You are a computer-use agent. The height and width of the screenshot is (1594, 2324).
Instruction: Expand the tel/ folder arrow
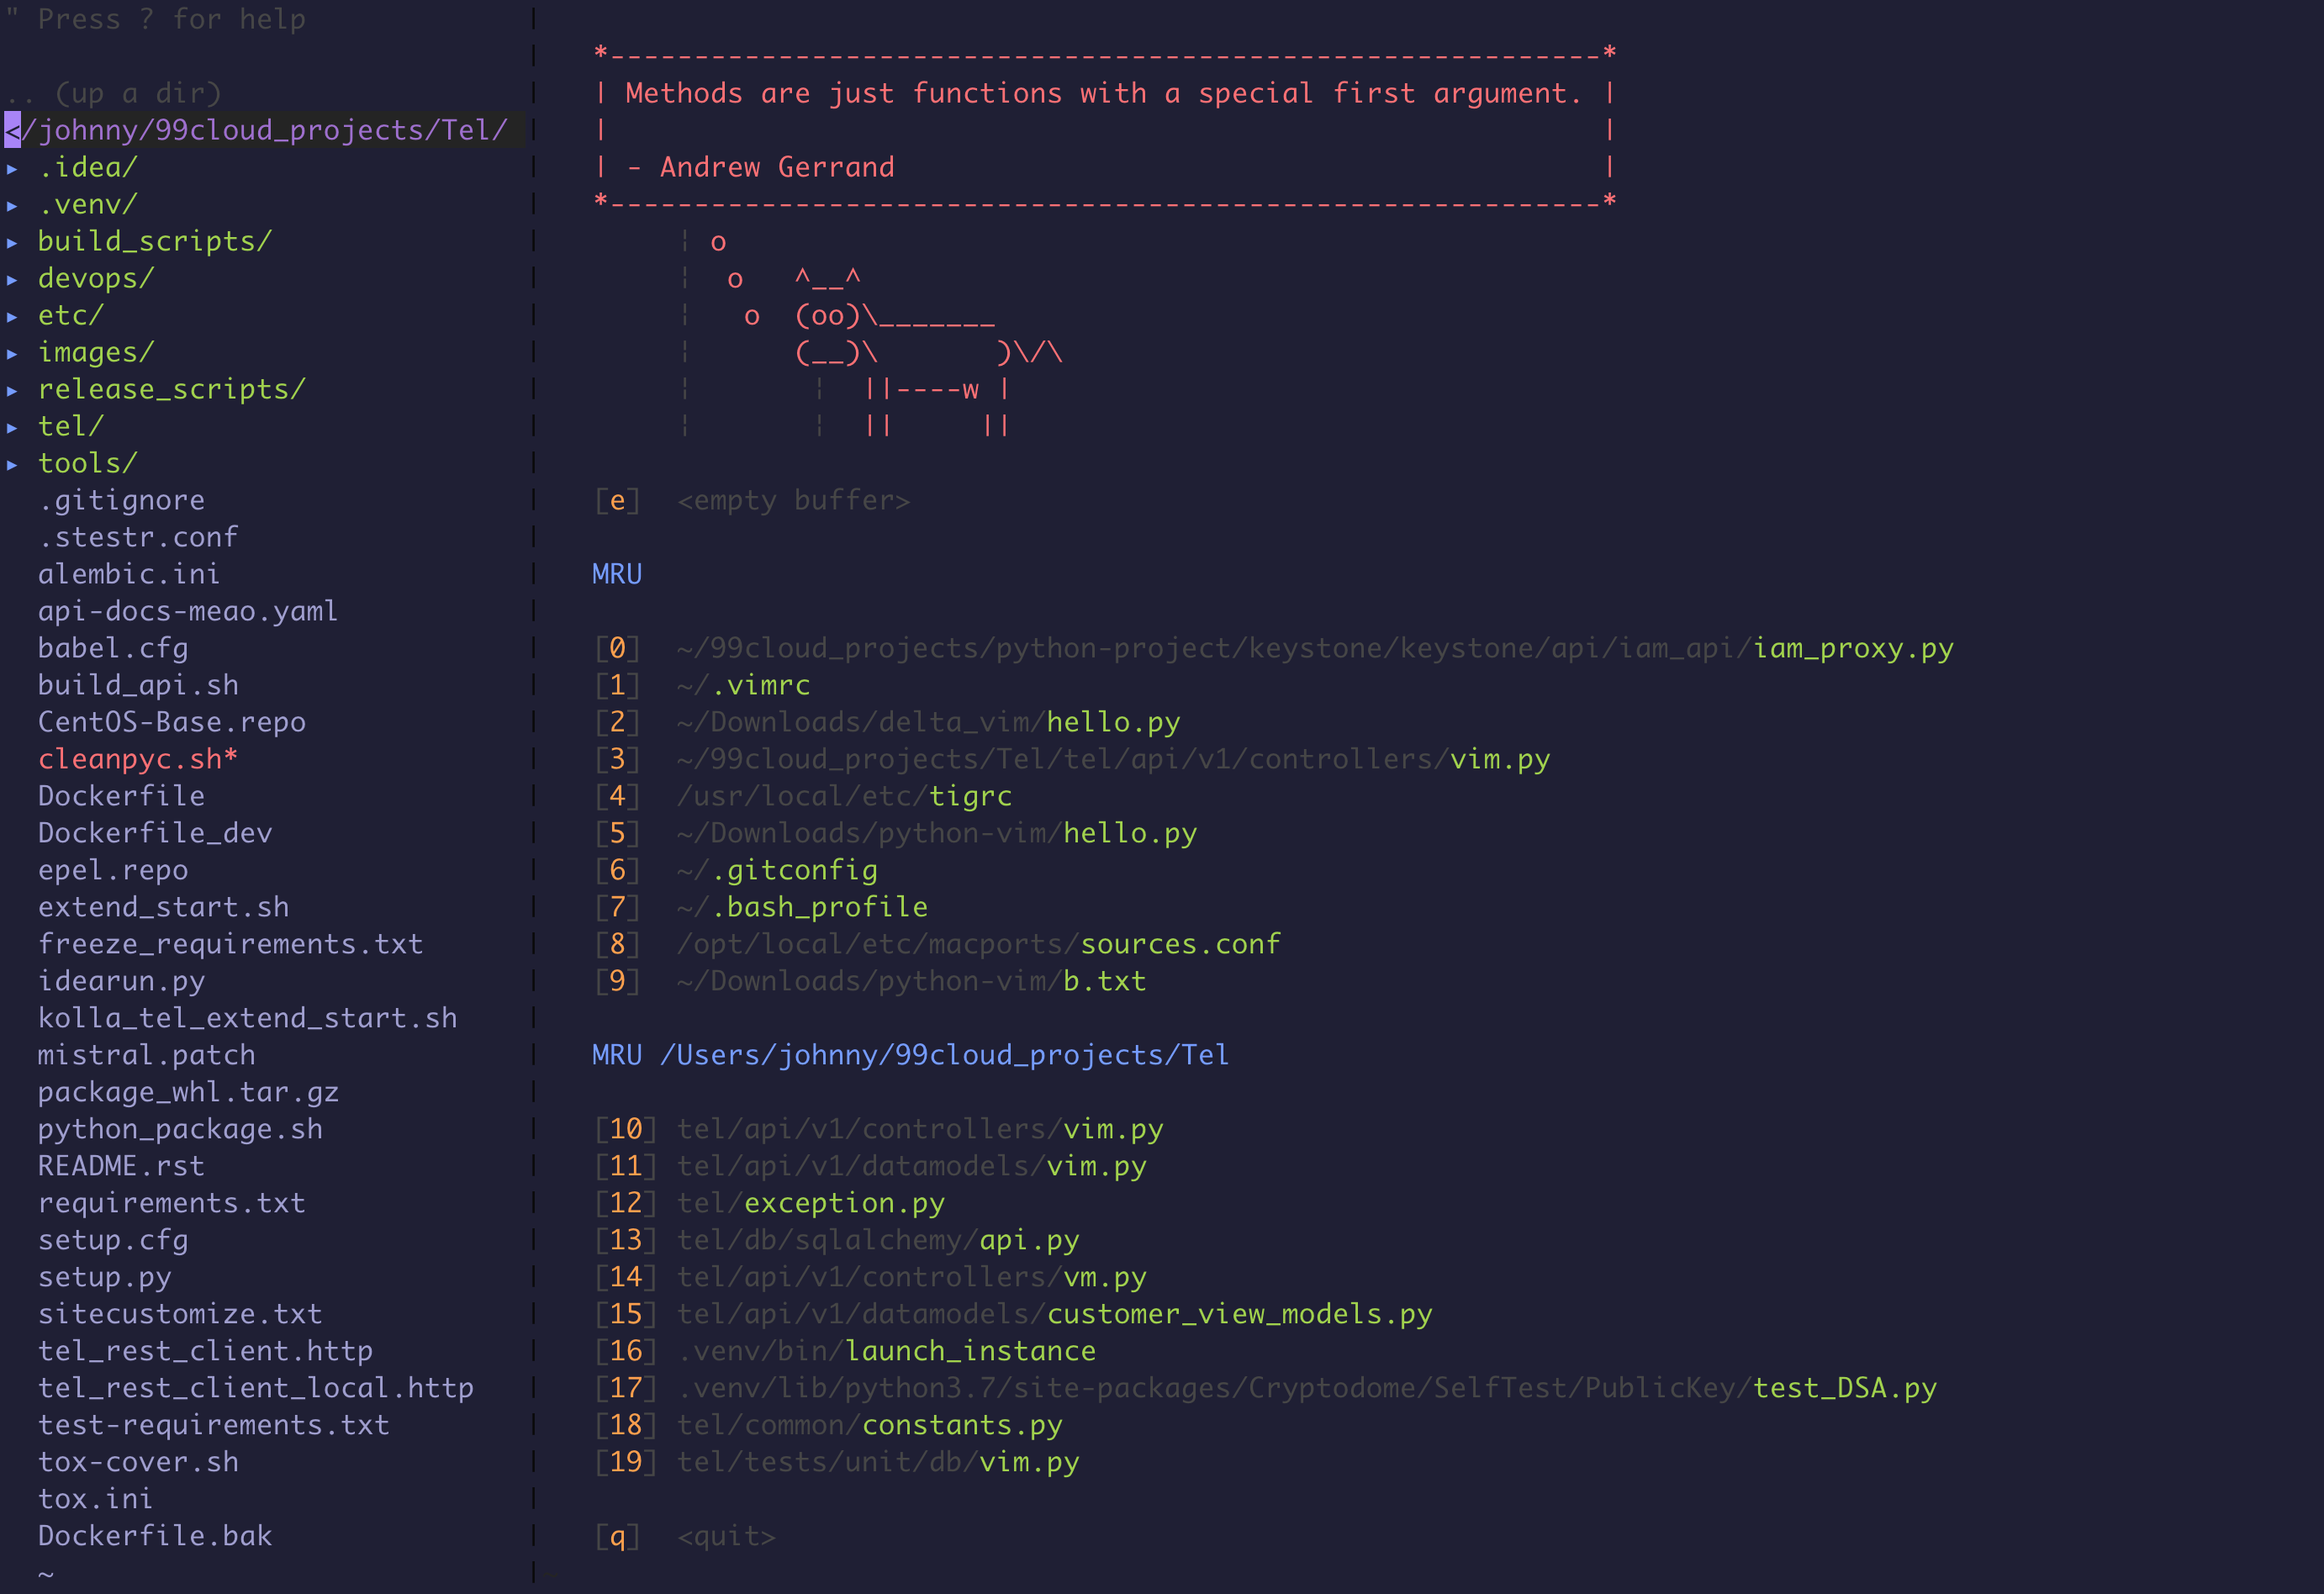pos(12,427)
